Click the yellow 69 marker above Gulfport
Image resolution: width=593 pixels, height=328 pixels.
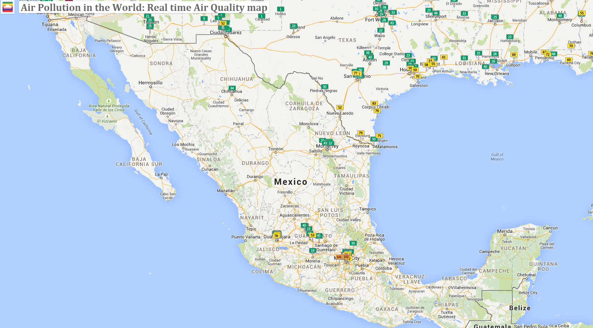click(514, 55)
